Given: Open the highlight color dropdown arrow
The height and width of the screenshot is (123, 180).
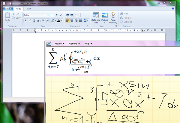Looking at the screenshot, I should [55, 20].
